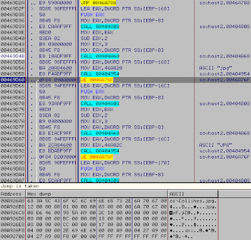Image resolution: width=251 pixels, height=240 pixels.
Task: Select dump row at address 00A92708
Action: pyautogui.click(x=109, y=236)
